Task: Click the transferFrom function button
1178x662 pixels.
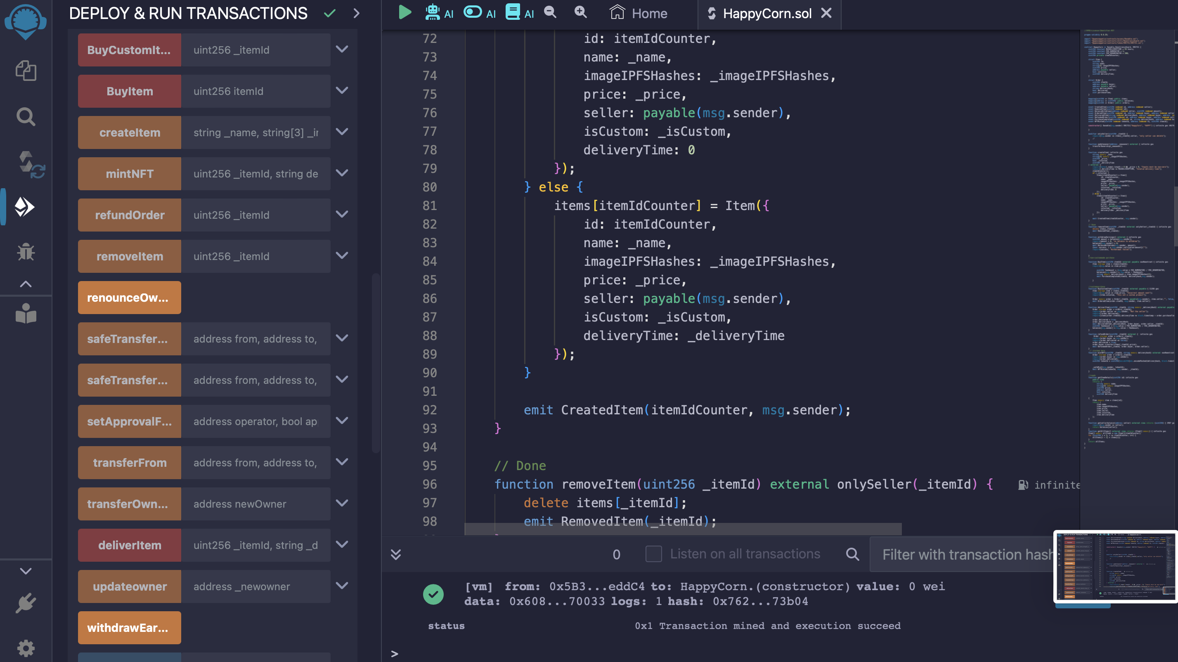Action: [130, 463]
